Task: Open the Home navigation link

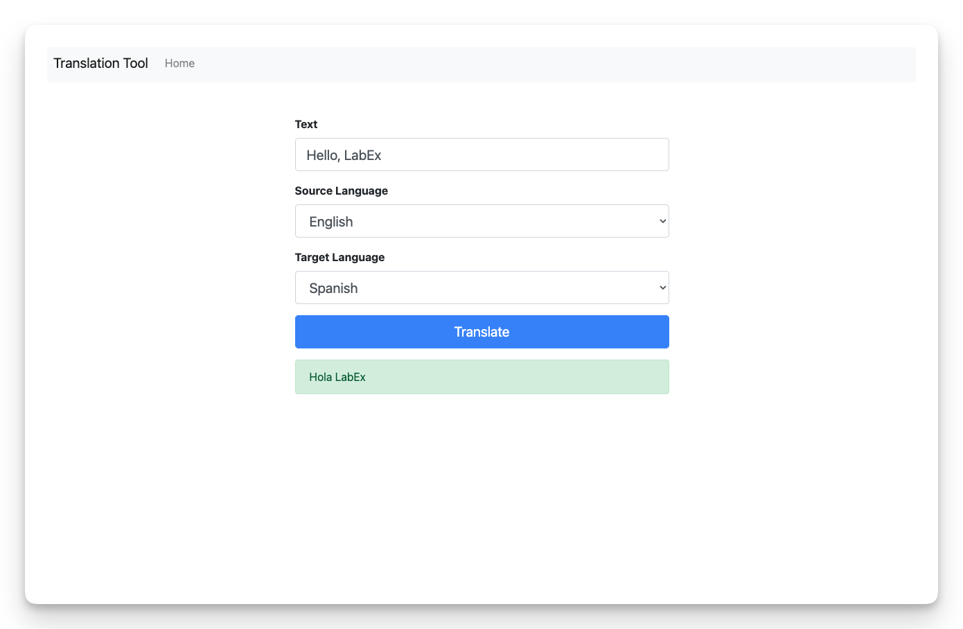Action: [x=179, y=63]
